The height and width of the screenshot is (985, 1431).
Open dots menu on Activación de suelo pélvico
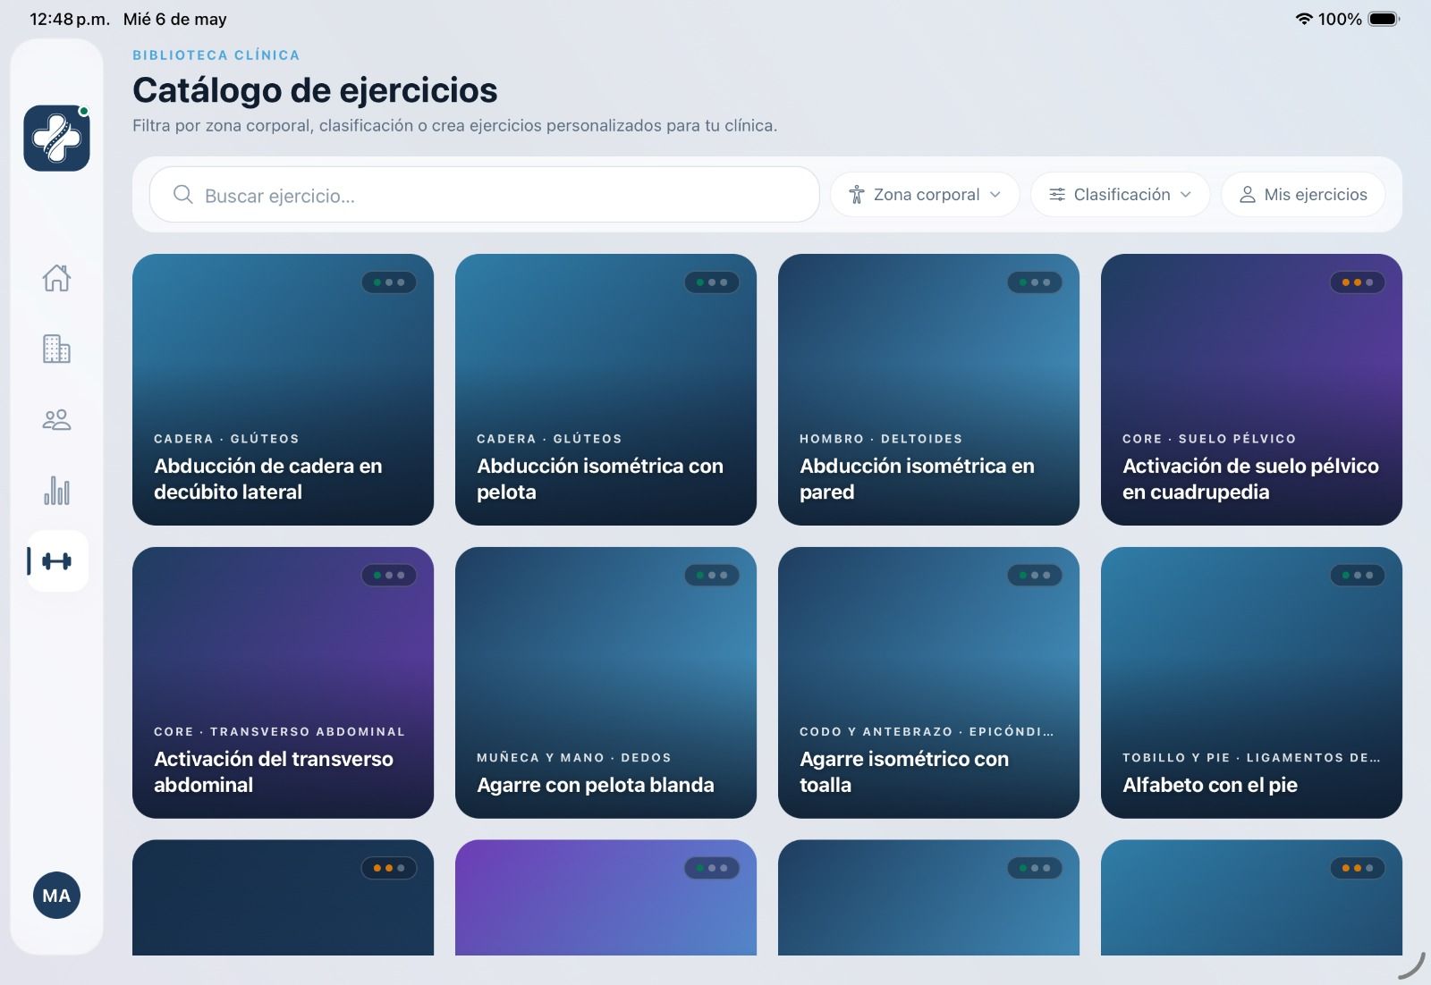[x=1358, y=282]
